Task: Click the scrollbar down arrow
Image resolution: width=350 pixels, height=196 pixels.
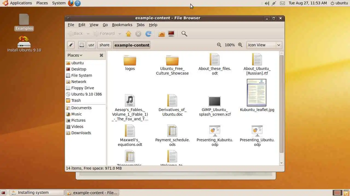Action: tap(282, 163)
